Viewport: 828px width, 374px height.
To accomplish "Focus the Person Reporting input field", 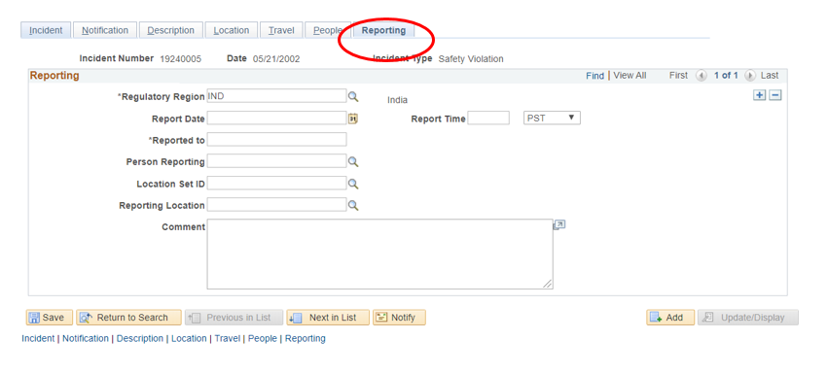I will point(276,161).
